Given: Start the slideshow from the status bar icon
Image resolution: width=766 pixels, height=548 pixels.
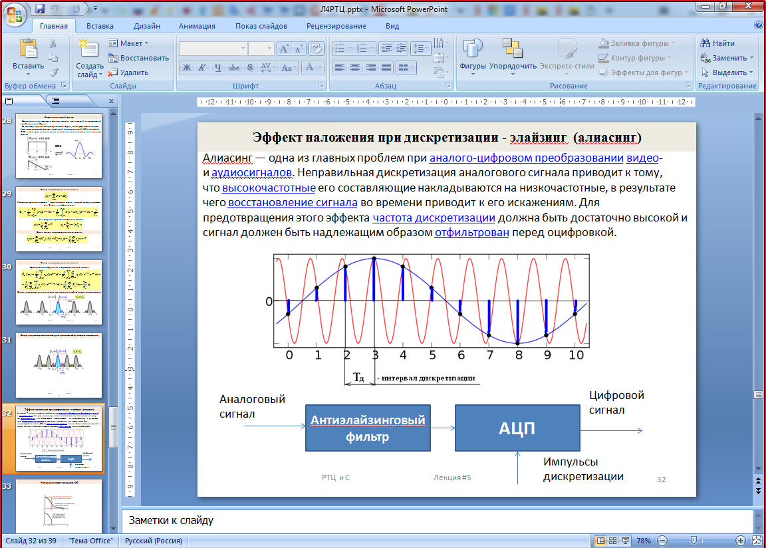Looking at the screenshot, I should click(x=625, y=541).
